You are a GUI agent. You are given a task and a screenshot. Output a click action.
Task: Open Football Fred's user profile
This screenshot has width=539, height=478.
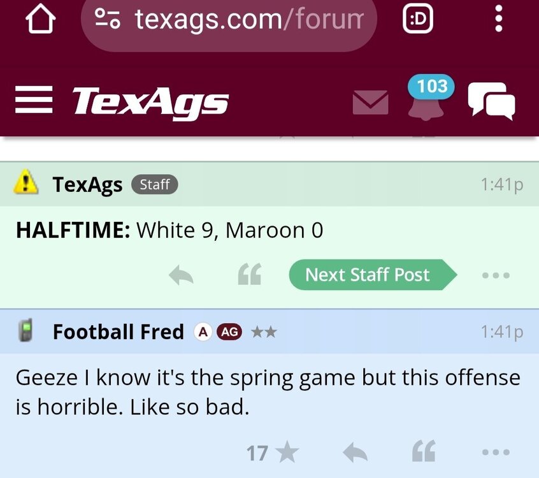pos(118,332)
